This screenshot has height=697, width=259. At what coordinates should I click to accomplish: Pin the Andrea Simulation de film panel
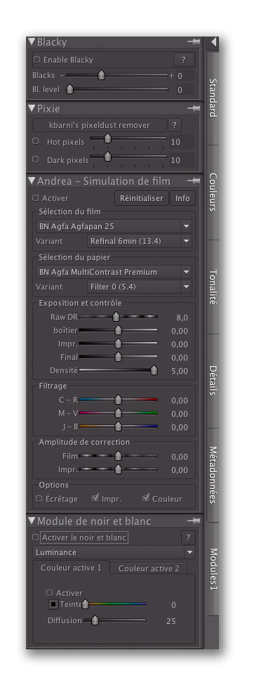193,181
